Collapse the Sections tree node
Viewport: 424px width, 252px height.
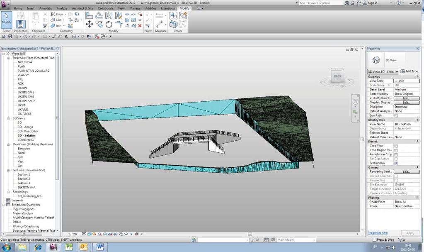tap(8, 171)
